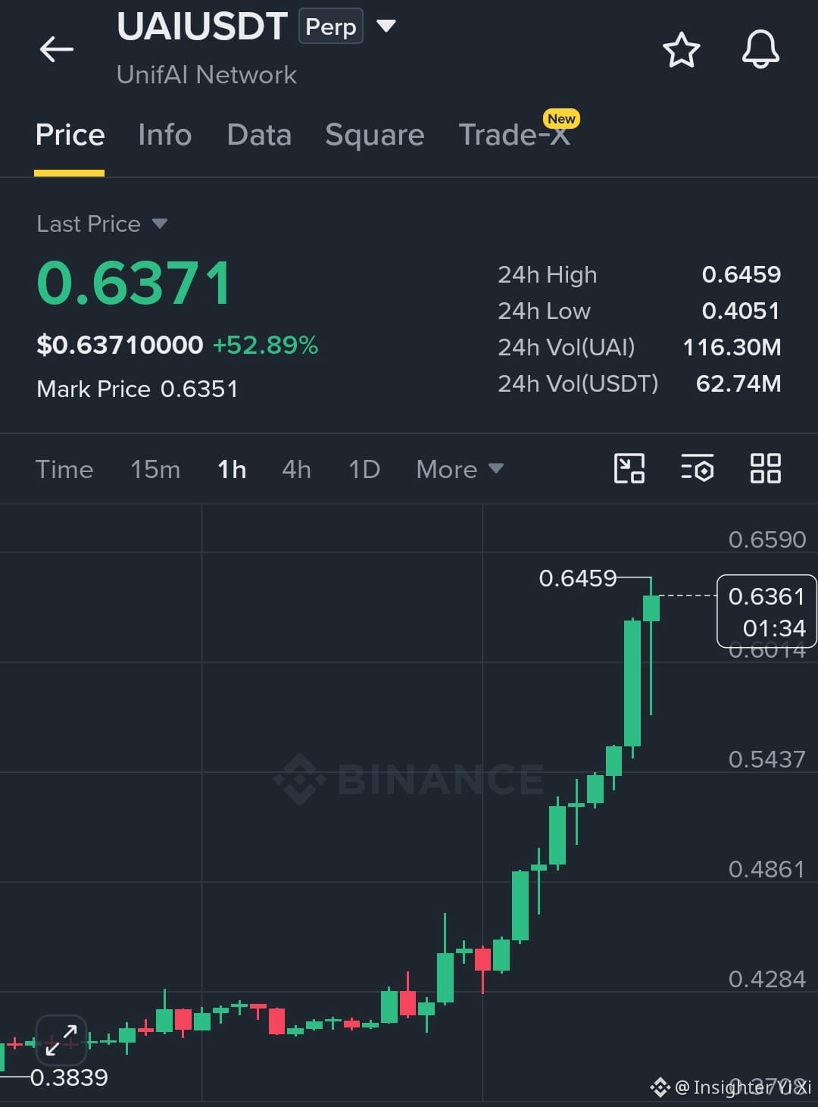Screen dimensions: 818x1107
Task: Open the Trade-X tab
Action: point(515,135)
